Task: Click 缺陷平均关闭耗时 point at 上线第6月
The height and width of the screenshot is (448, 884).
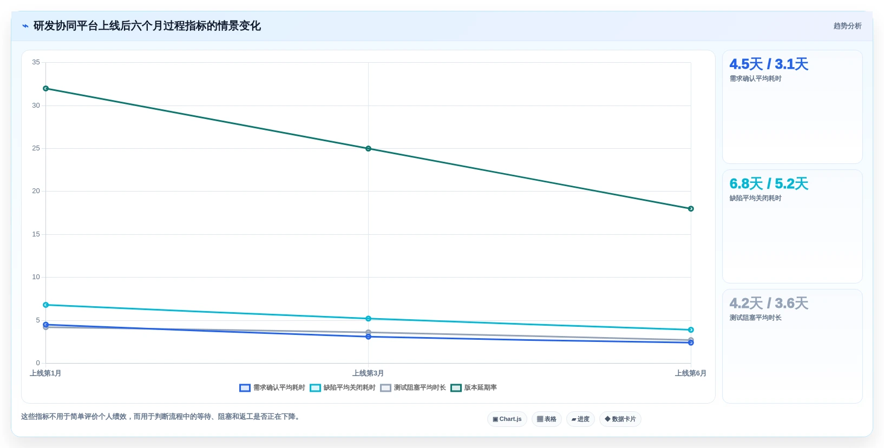Action: (691, 330)
